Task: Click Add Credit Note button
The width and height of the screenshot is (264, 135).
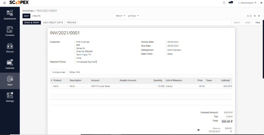Action: tap(53, 23)
